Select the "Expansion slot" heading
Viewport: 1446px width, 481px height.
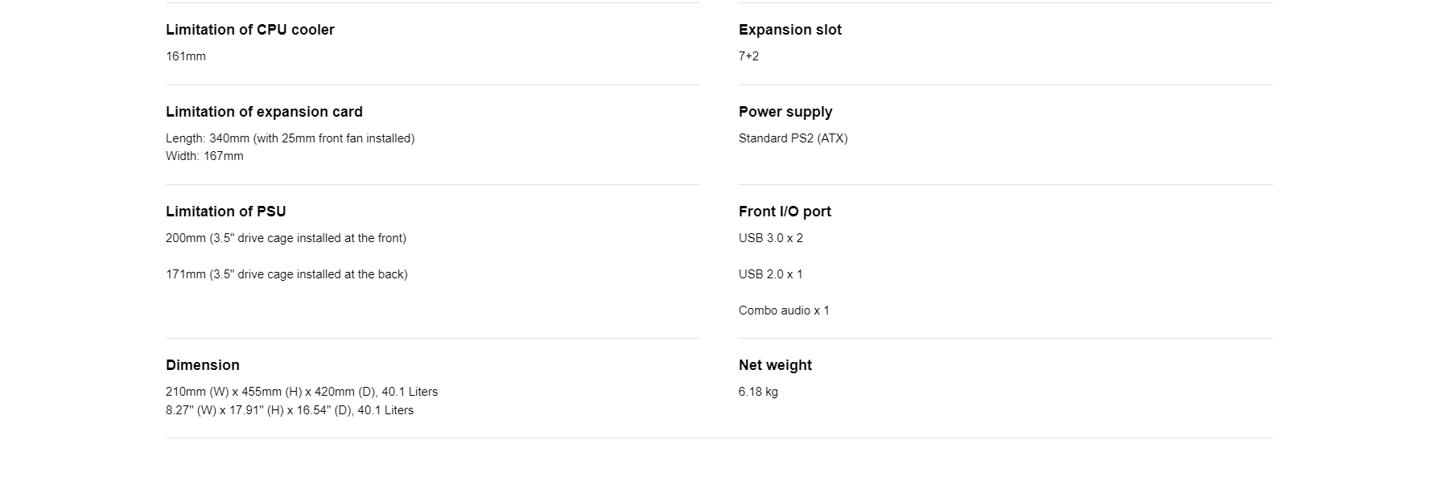click(789, 30)
